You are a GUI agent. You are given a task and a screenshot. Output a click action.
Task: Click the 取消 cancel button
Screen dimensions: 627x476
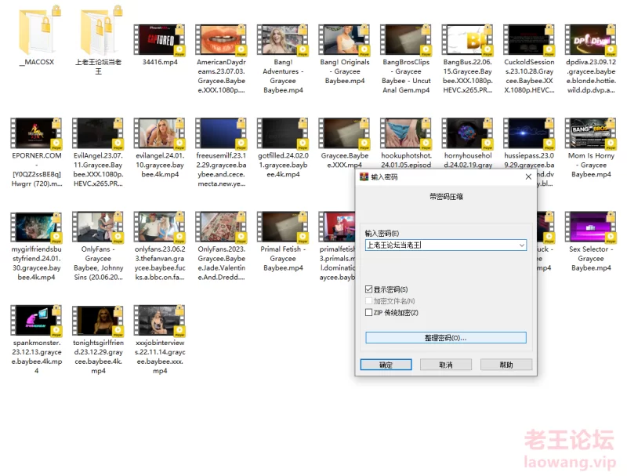(x=446, y=365)
